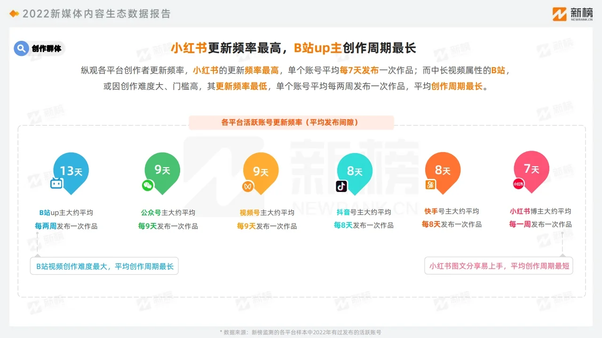Click the B站 TV icon in the blue marker

pos(56,184)
